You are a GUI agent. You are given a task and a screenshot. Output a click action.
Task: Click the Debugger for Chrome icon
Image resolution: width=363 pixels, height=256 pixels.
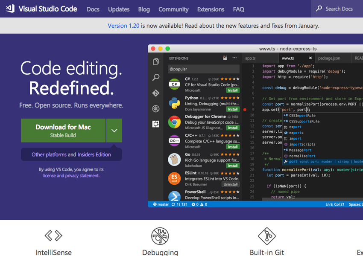click(174, 122)
